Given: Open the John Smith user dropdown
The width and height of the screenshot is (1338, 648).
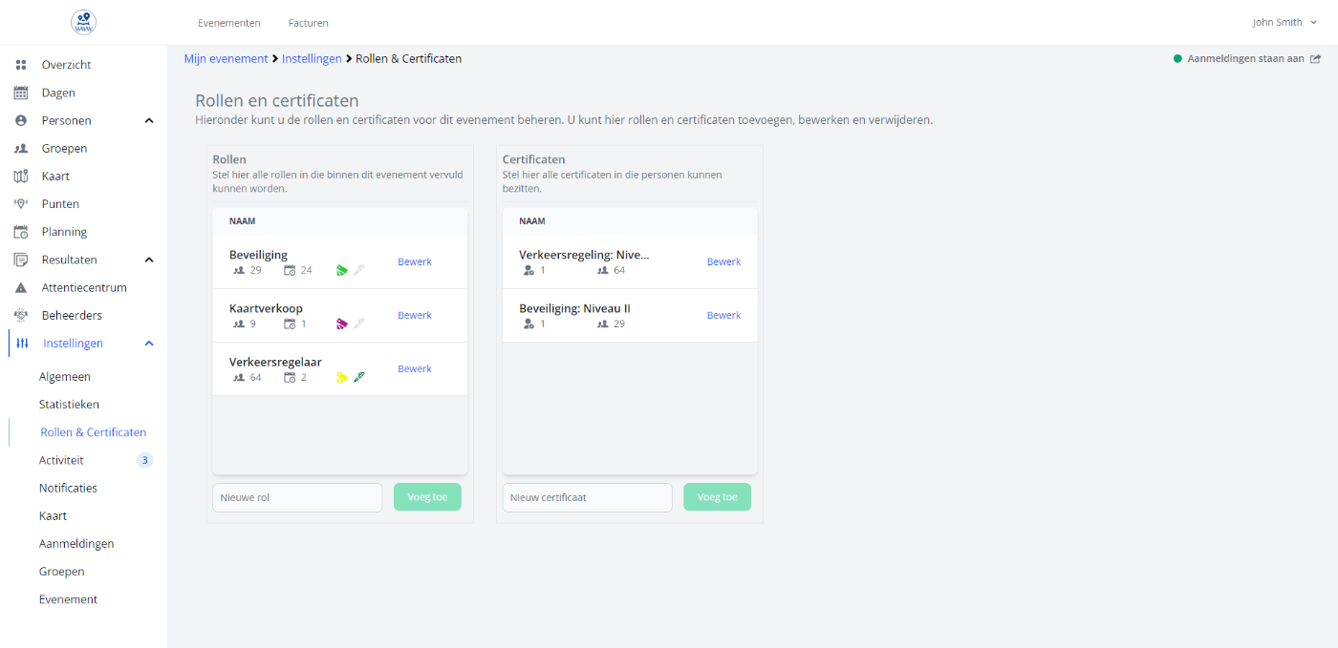Looking at the screenshot, I should click(x=1284, y=22).
